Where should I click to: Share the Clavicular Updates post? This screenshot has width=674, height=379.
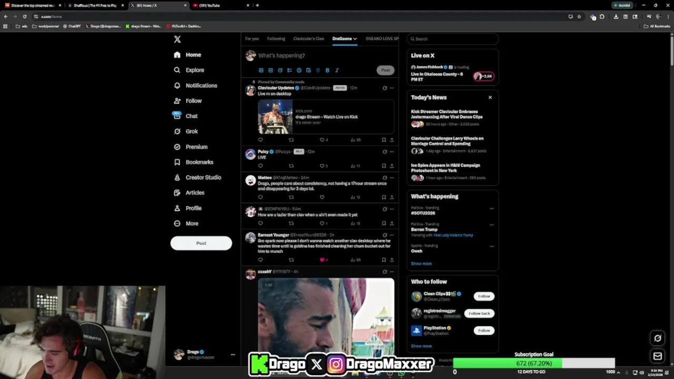click(392, 140)
